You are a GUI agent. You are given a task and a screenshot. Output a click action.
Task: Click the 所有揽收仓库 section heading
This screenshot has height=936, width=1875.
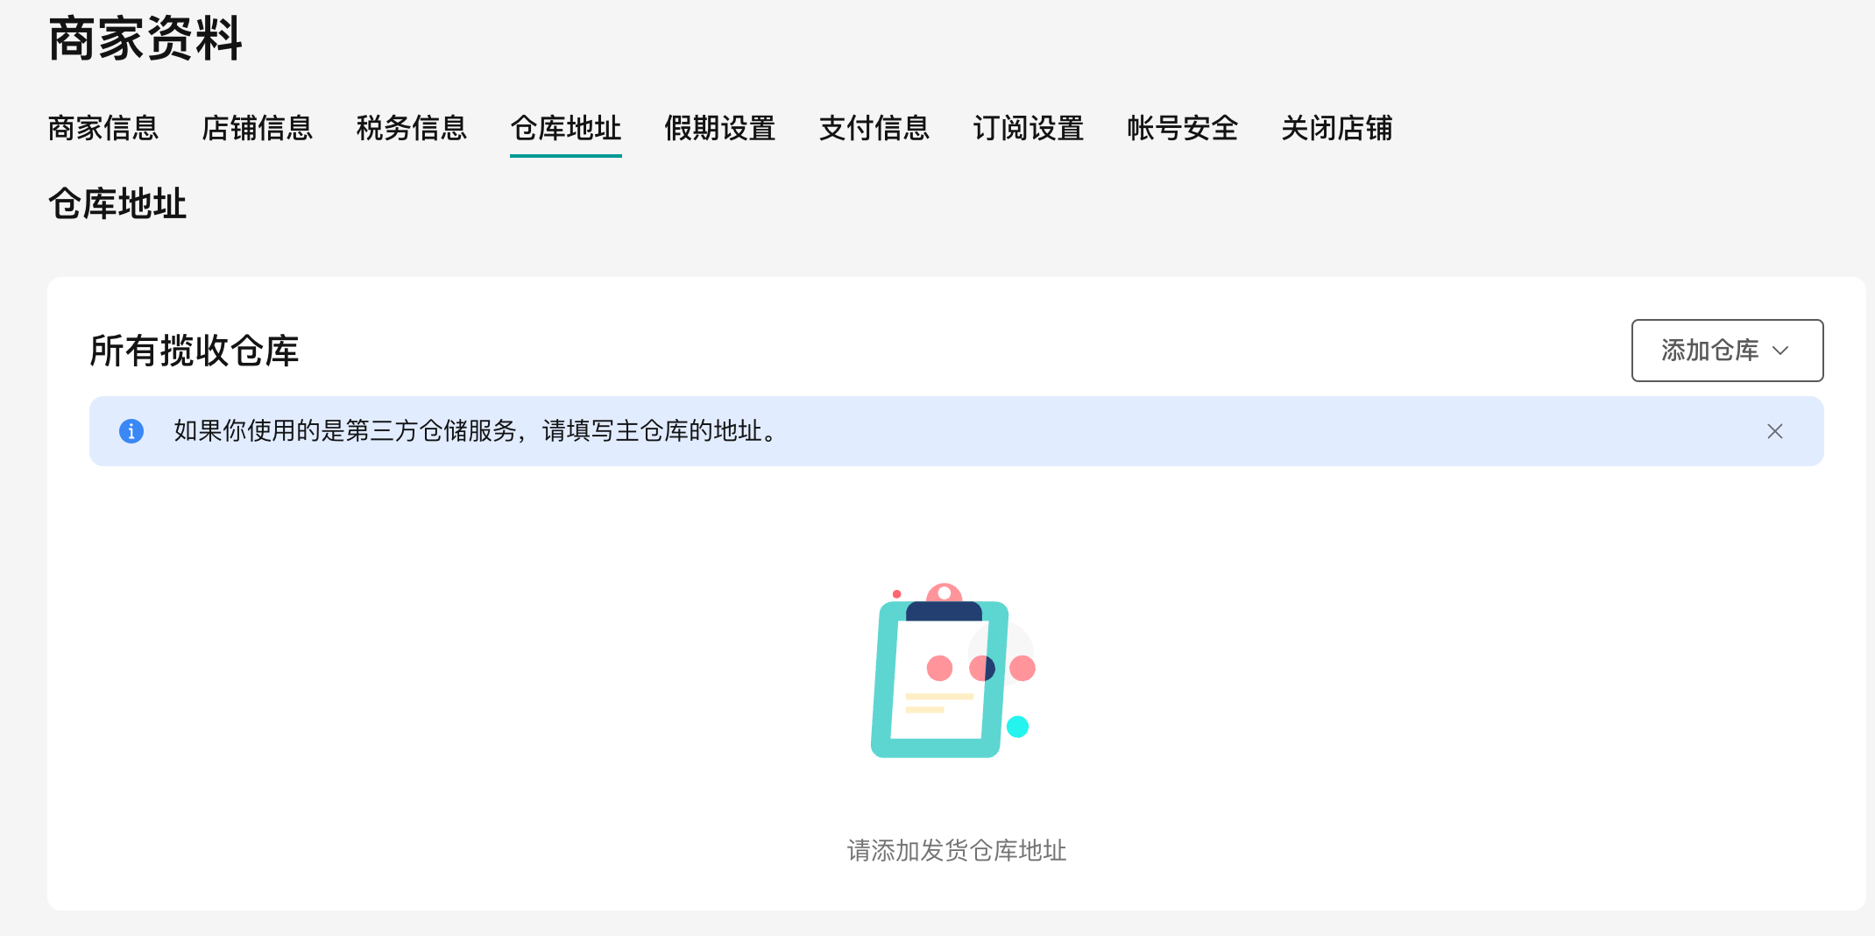point(195,351)
